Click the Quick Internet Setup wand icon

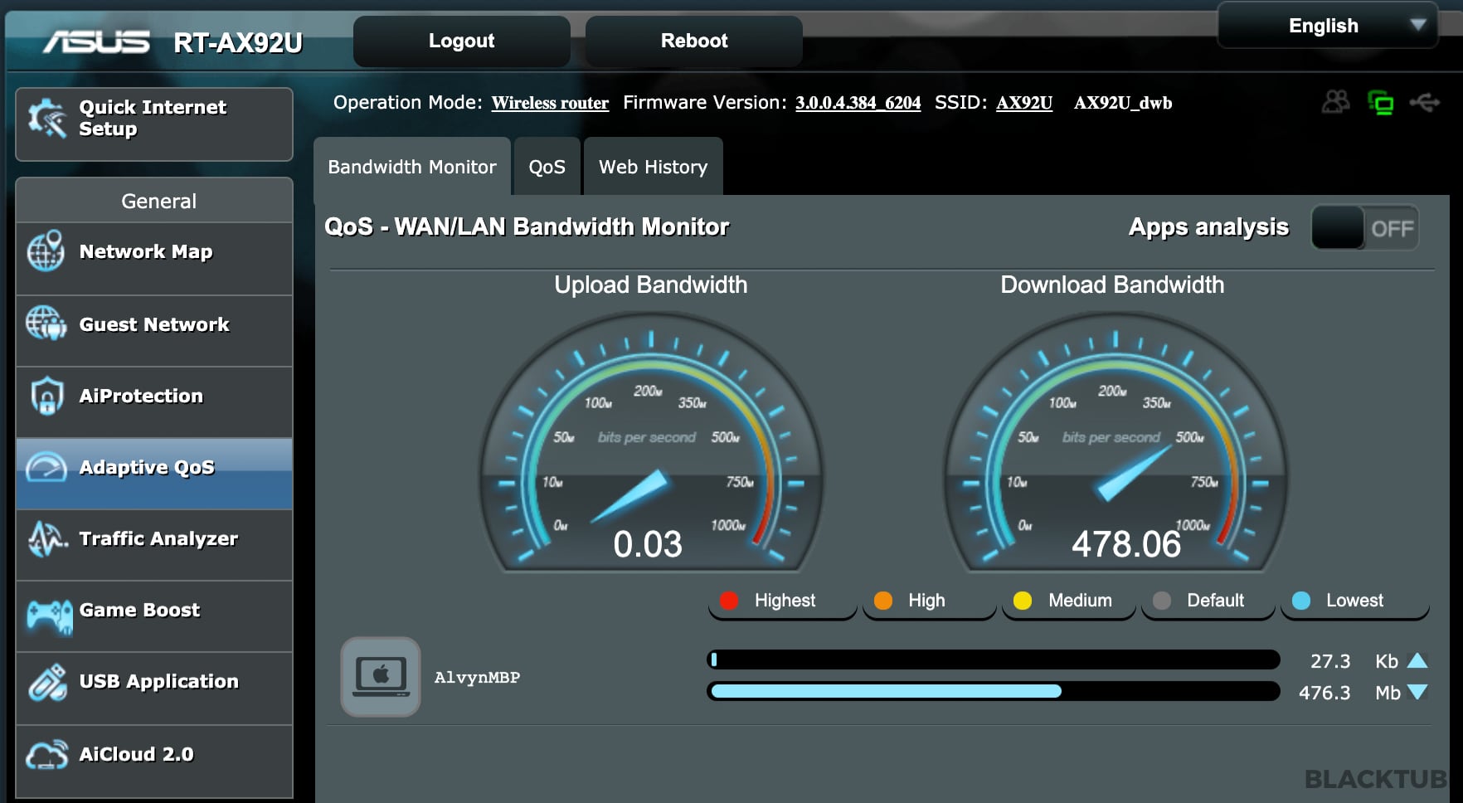[x=46, y=119]
